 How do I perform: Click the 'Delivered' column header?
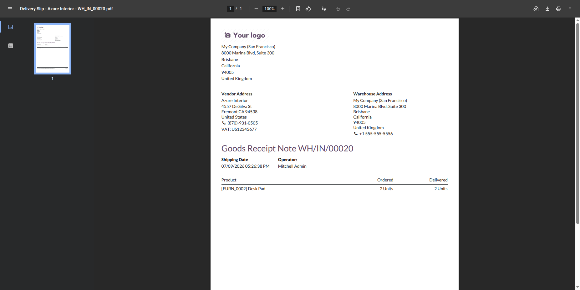[x=438, y=180]
